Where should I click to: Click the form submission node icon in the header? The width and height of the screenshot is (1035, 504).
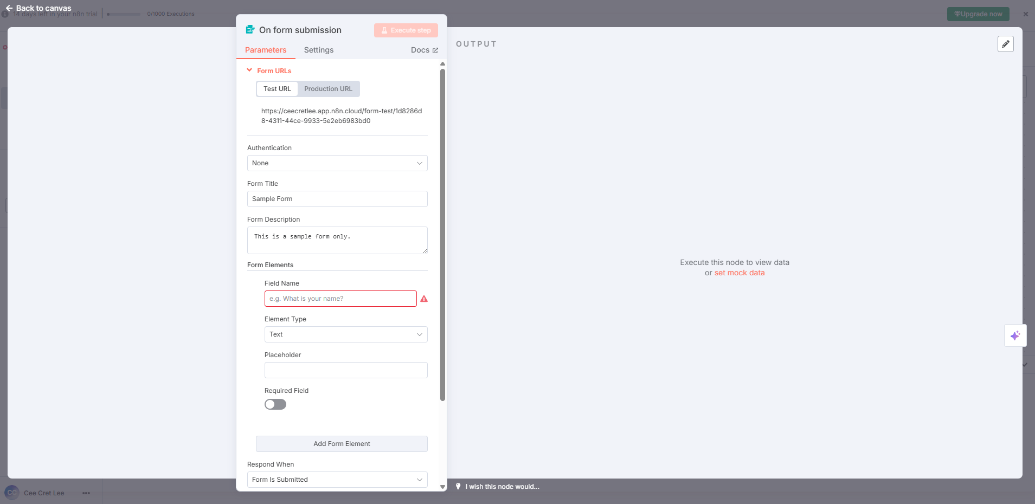point(250,30)
